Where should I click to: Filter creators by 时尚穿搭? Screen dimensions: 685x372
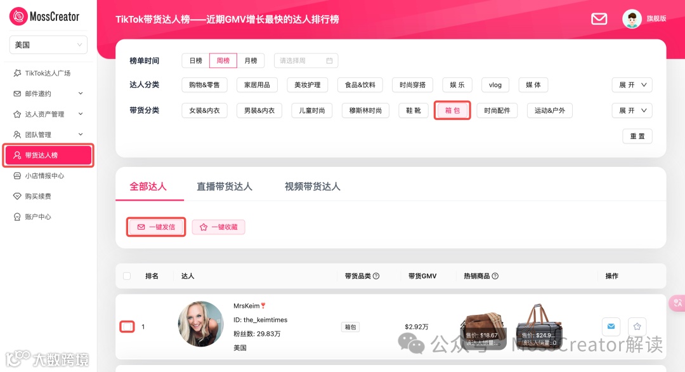[412, 85]
